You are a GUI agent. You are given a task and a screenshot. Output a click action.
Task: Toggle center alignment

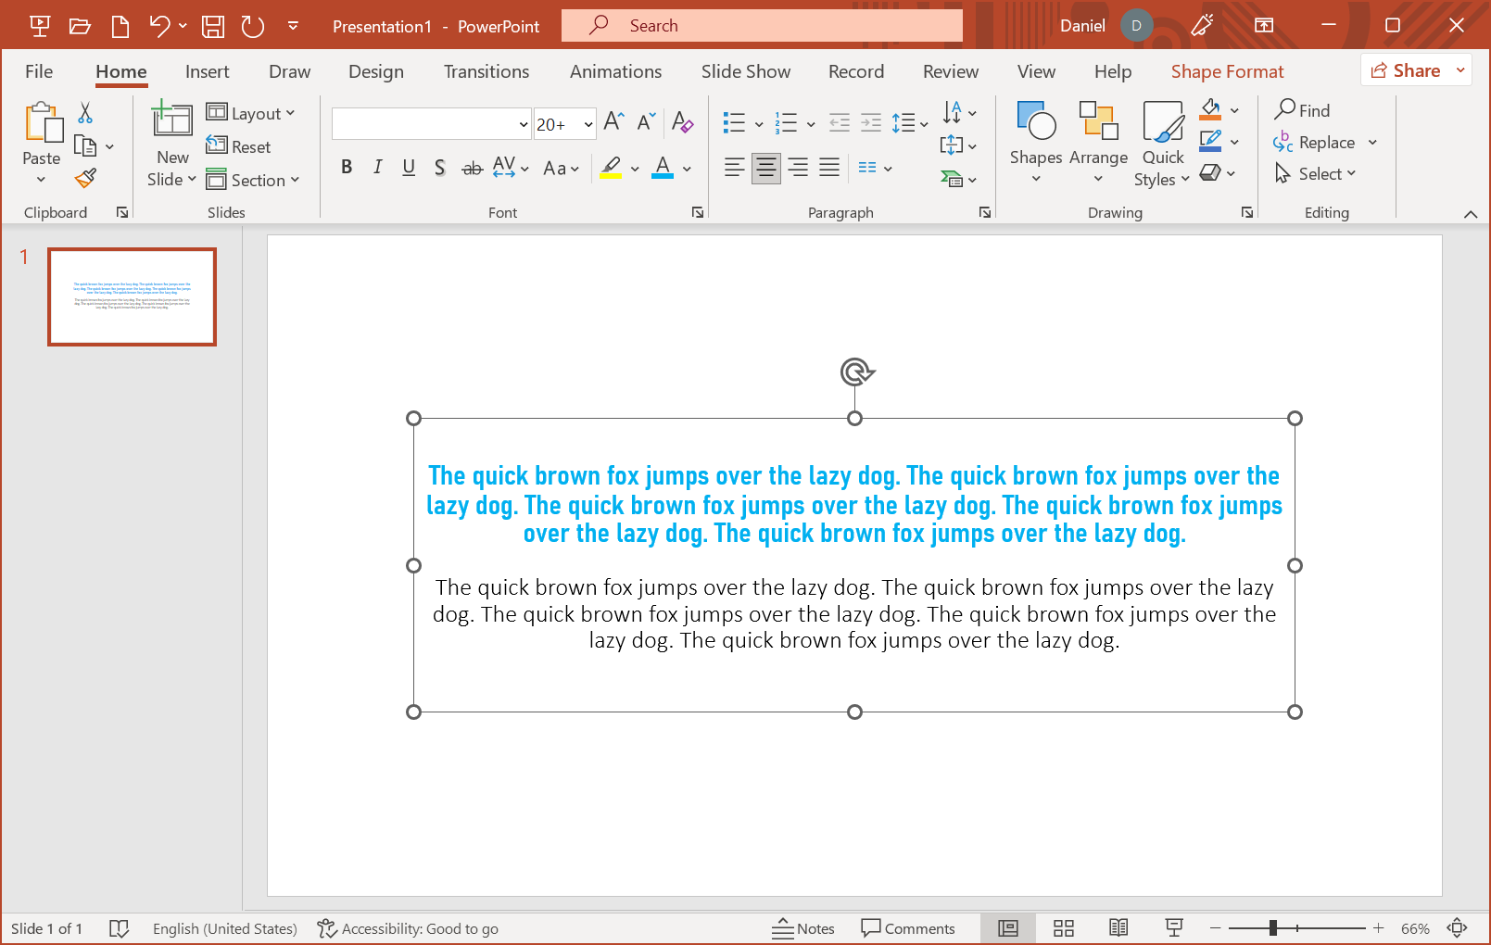coord(765,168)
